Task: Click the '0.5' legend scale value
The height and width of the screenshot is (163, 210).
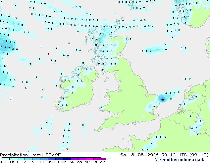Action: (11, 162)
